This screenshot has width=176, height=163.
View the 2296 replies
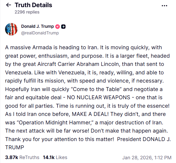click(27, 12)
